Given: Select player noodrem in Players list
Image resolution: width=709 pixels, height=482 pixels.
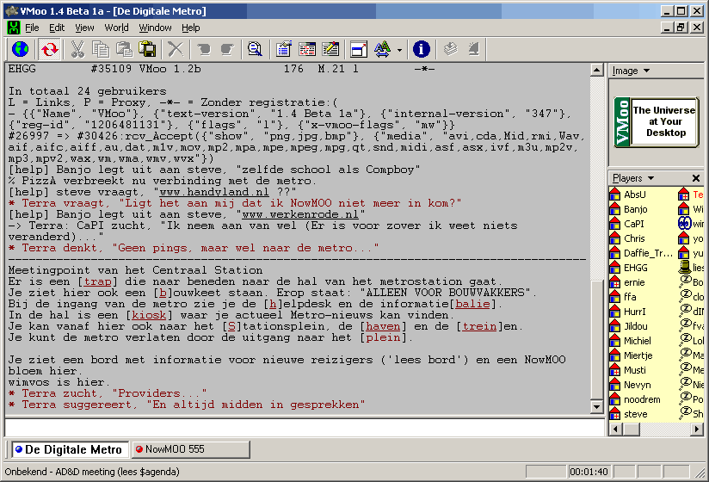Looking at the screenshot, I should pos(642,399).
